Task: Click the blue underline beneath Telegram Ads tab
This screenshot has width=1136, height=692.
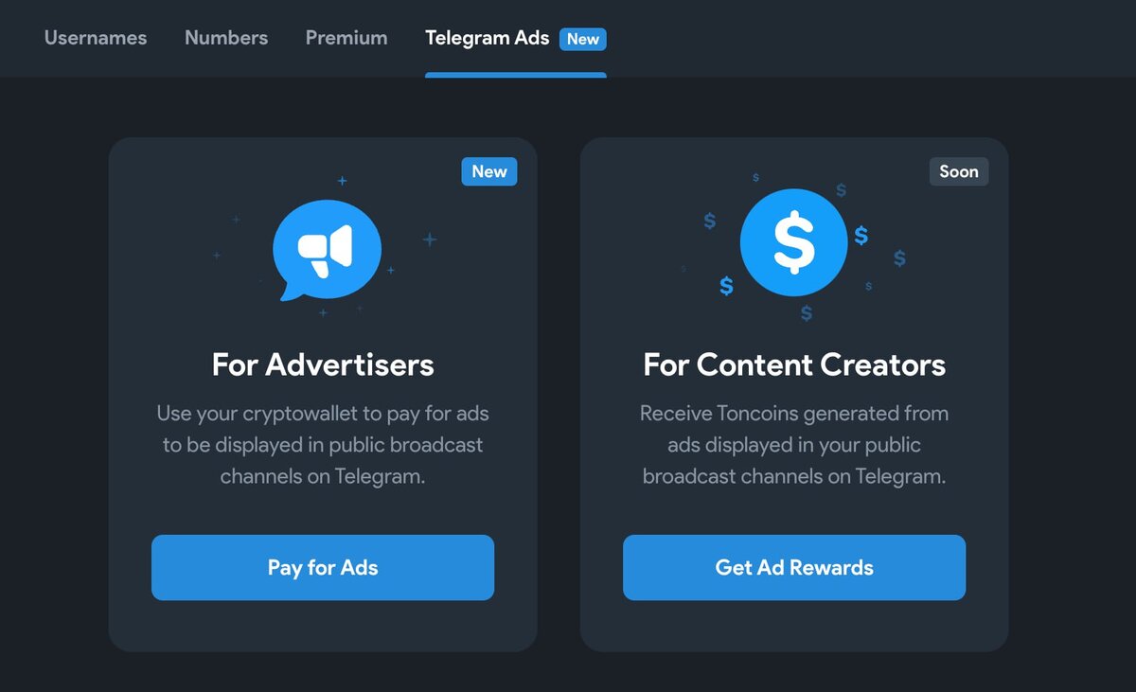Action: click(516, 75)
